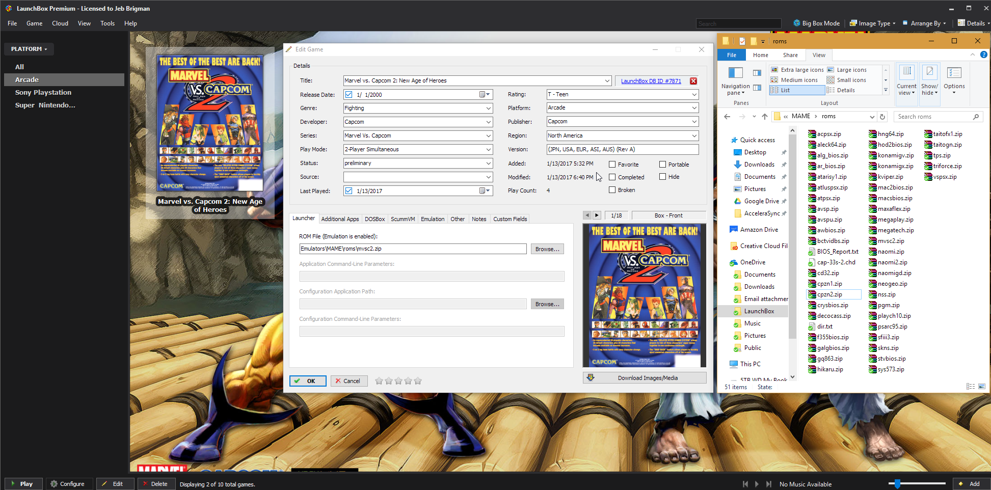This screenshot has height=490, width=991.
Task: Open the Cloud menu
Action: [x=60, y=23]
